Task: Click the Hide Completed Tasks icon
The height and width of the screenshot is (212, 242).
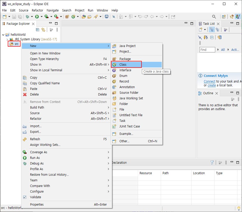Action: point(200,37)
